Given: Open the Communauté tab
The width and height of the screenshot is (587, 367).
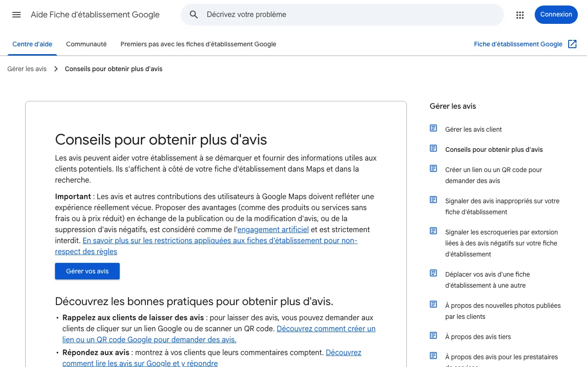Looking at the screenshot, I should coord(86,44).
